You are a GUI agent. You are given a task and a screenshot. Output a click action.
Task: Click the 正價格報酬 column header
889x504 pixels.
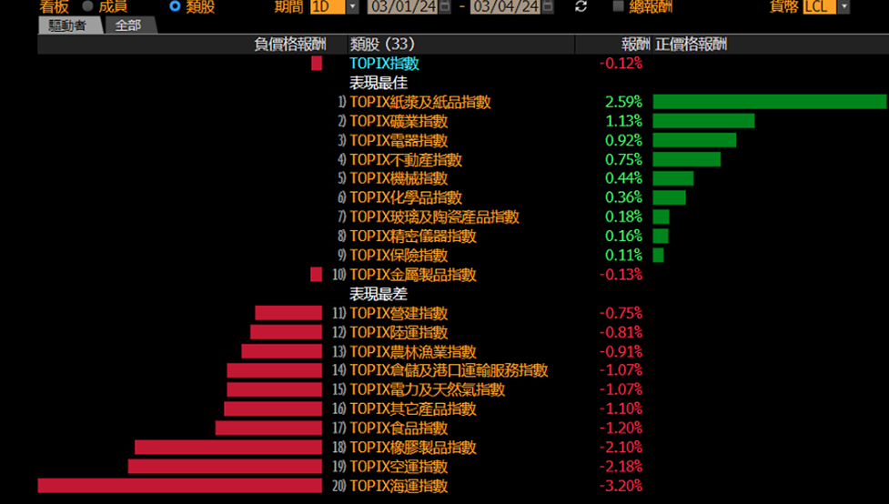click(x=691, y=45)
